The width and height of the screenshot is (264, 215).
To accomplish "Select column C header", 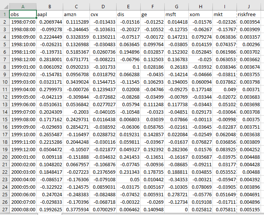I will (76, 6).
